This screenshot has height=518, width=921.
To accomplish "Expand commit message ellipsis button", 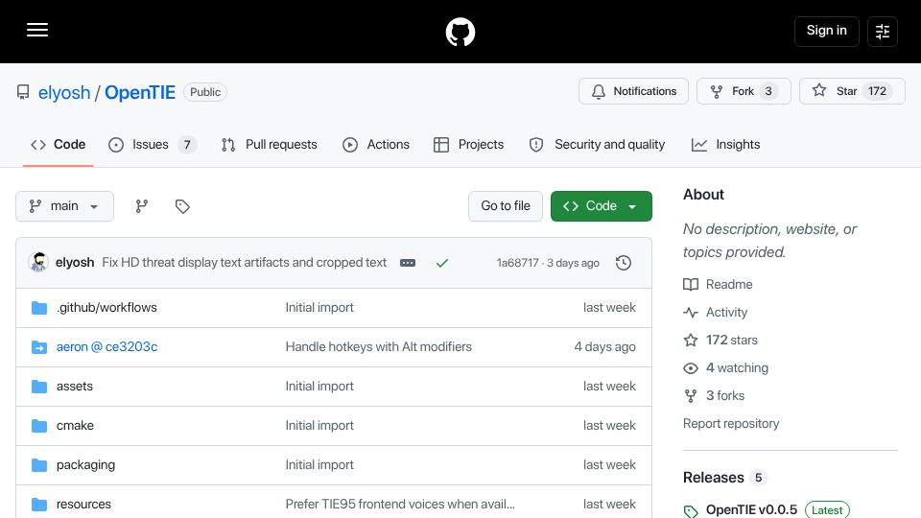I will pyautogui.click(x=408, y=263).
